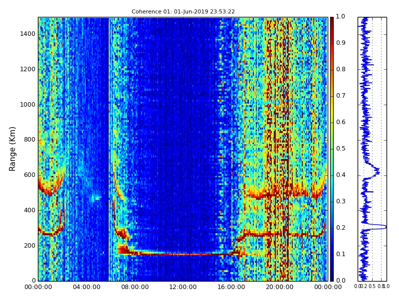This screenshot has width=399, height=299.
Task: Click the 0.8 colorbar label
Action: tap(341, 69)
